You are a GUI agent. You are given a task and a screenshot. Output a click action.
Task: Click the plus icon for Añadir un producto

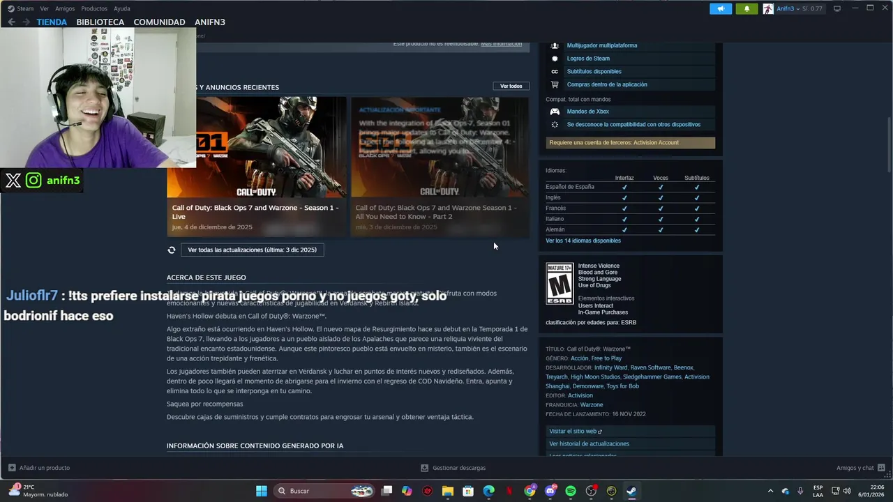(x=12, y=468)
